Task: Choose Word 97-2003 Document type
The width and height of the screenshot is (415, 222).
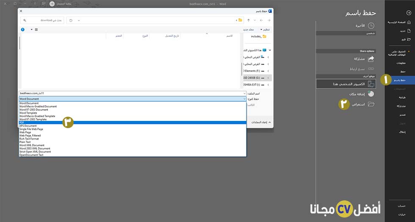Action: pyautogui.click(x=133, y=110)
